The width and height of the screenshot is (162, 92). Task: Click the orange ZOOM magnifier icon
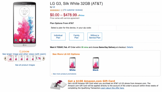pyautogui.click(x=20, y=51)
